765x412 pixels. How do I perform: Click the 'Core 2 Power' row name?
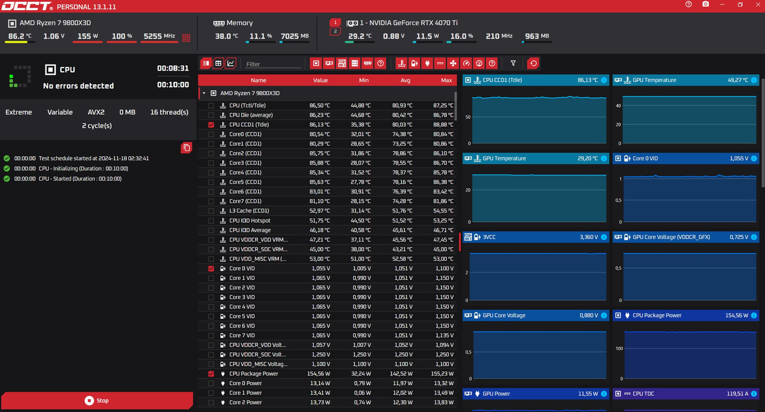[x=246, y=402]
